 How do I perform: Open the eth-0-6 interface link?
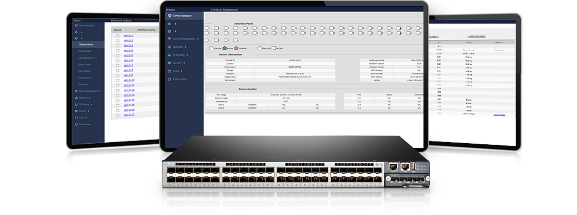coord(128,61)
